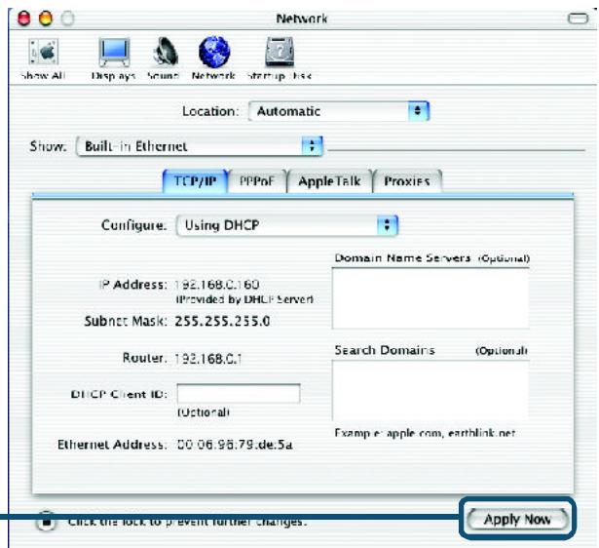Screen dimensions: 599x548
Task: Click the IP address 192.168.0.160
Action: (x=217, y=285)
